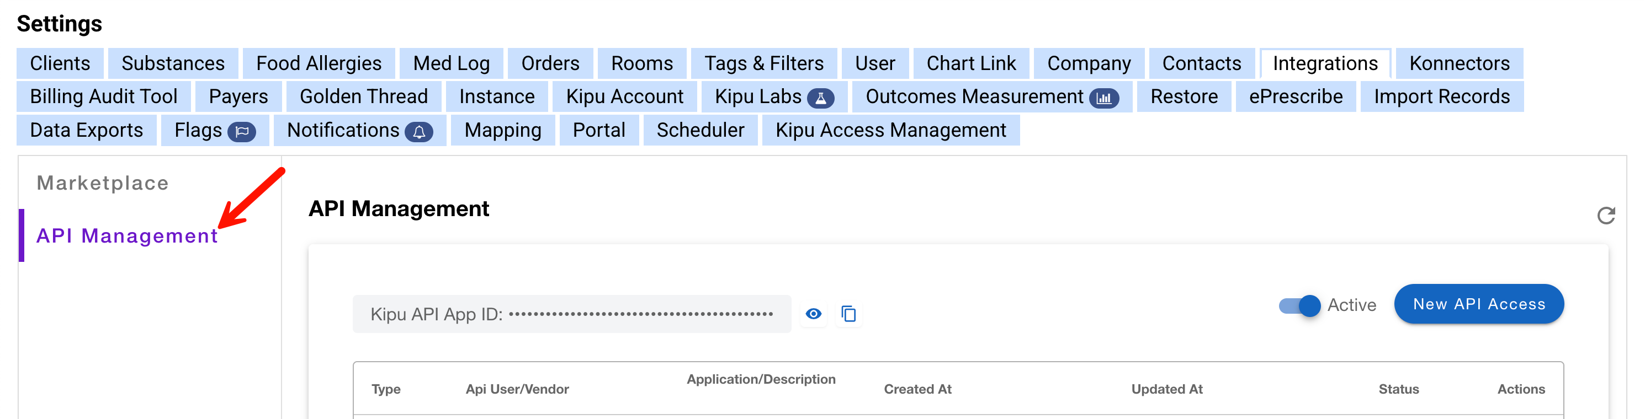Image resolution: width=1645 pixels, height=419 pixels.
Task: Toggle the Active switch off
Action: 1299,305
